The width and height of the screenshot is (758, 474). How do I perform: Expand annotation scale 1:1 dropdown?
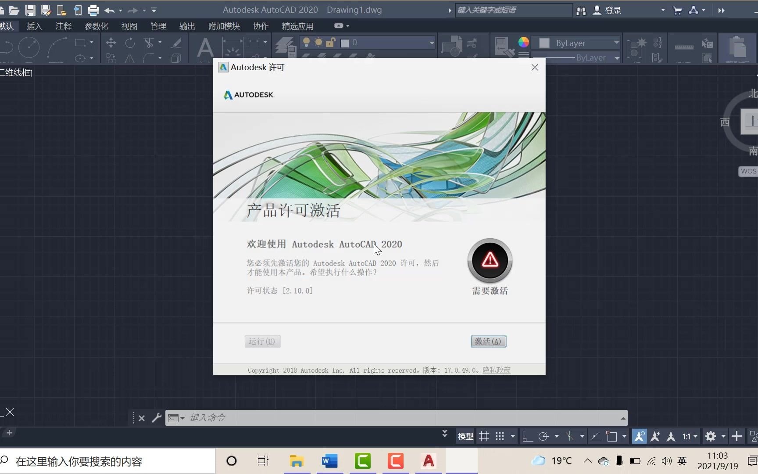[x=695, y=436]
